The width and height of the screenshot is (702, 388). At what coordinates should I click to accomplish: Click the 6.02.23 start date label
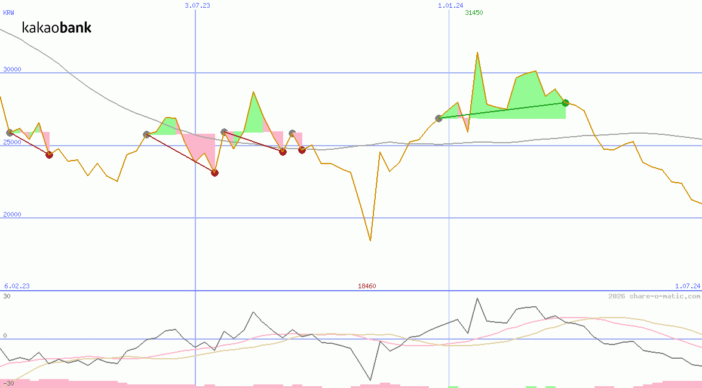17,286
